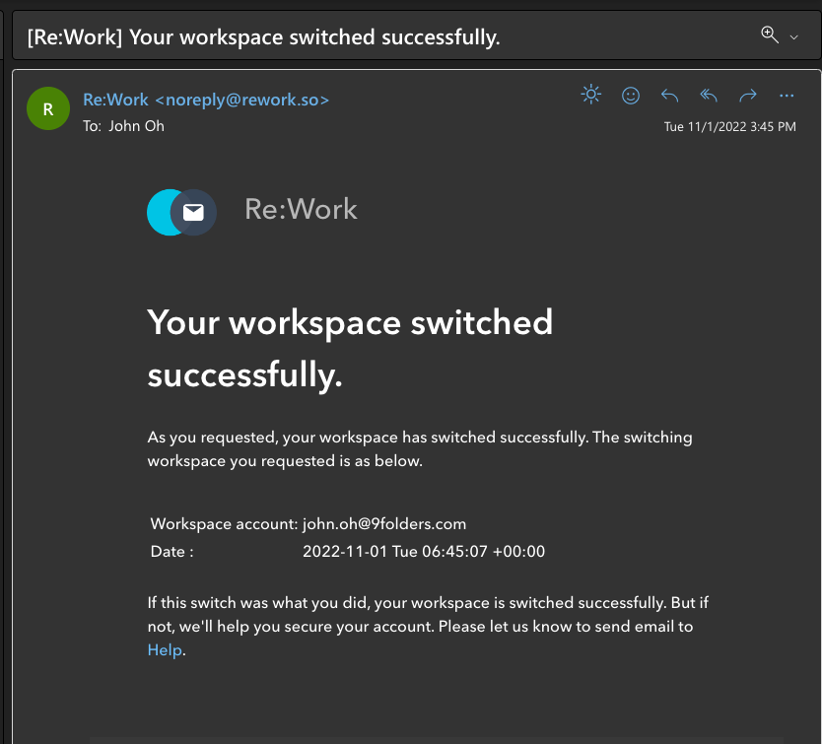Expand the zoom dropdown chevron

click(x=793, y=37)
